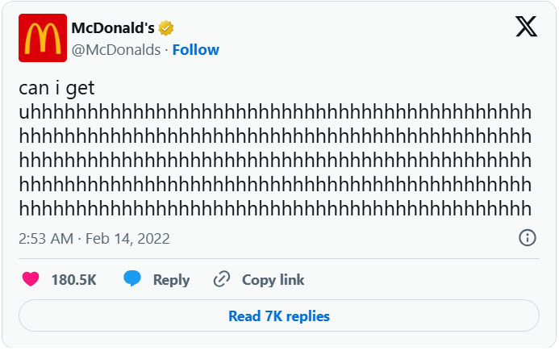The height and width of the screenshot is (351, 559).
Task: Click the blue reply speech bubble icon
Action: 132,279
